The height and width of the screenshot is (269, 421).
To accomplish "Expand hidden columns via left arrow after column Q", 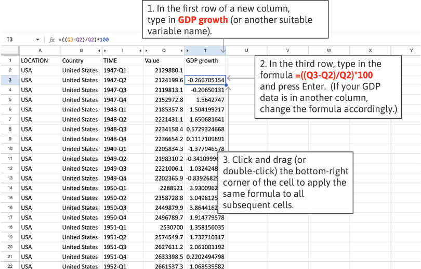I will pos(181,50).
